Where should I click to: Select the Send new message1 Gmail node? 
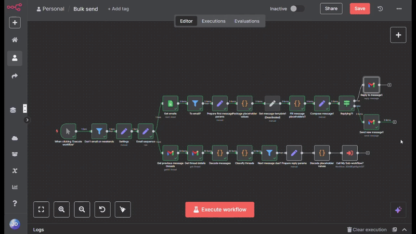(x=371, y=122)
